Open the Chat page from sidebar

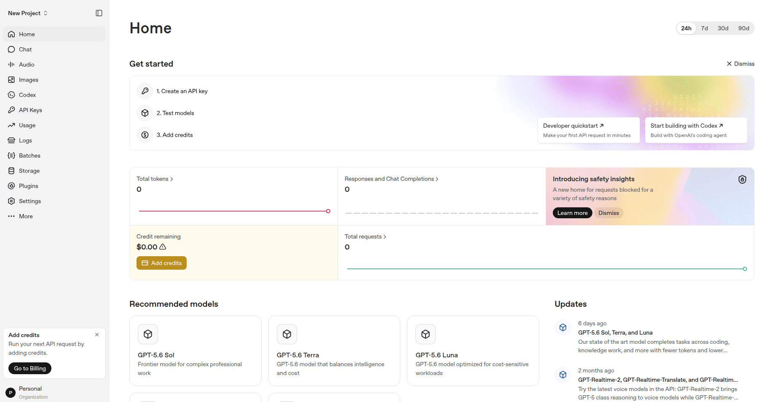click(x=54, y=49)
